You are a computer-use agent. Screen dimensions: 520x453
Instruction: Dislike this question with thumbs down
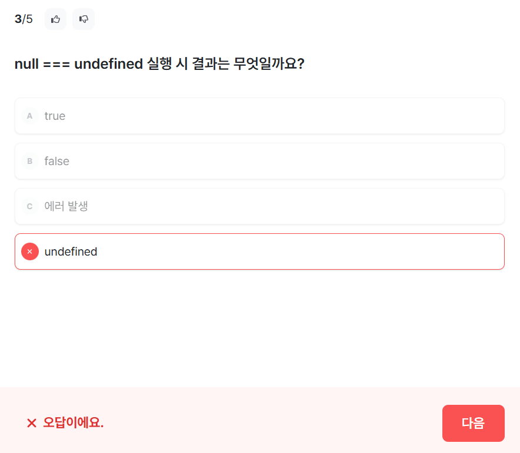point(84,19)
